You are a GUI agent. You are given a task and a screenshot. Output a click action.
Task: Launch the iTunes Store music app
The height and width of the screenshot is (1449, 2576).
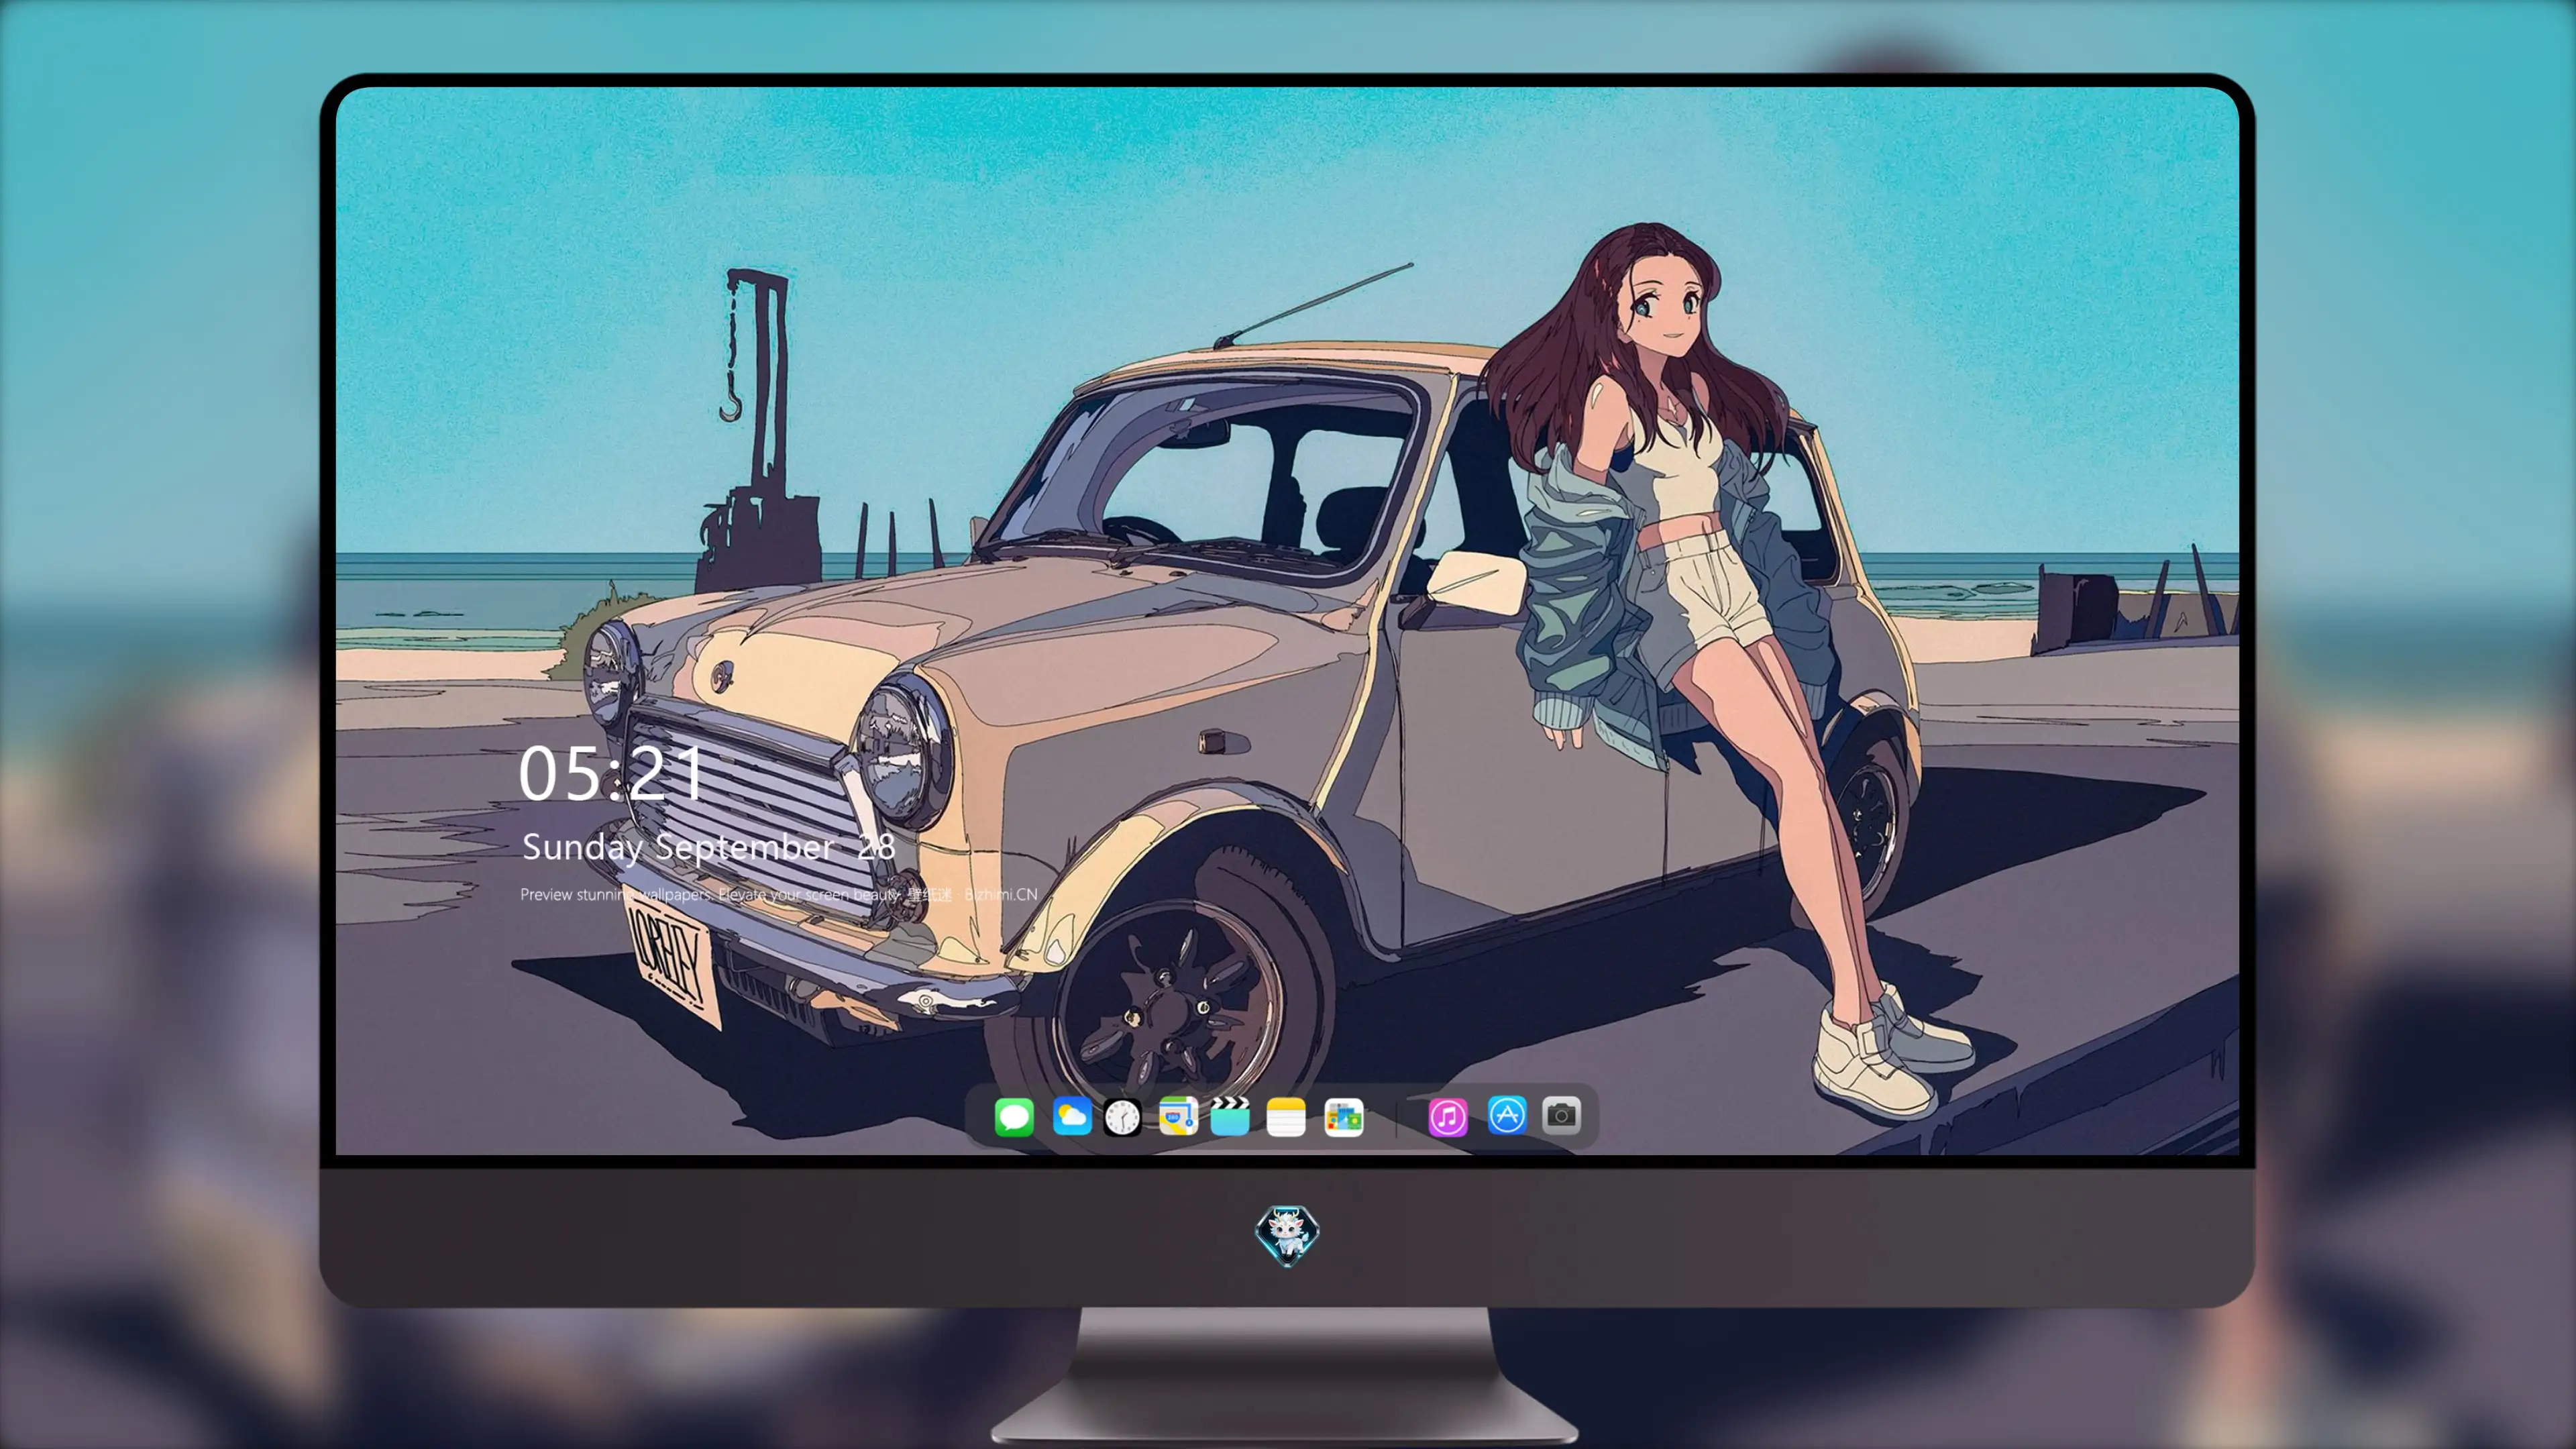pos(1448,1116)
